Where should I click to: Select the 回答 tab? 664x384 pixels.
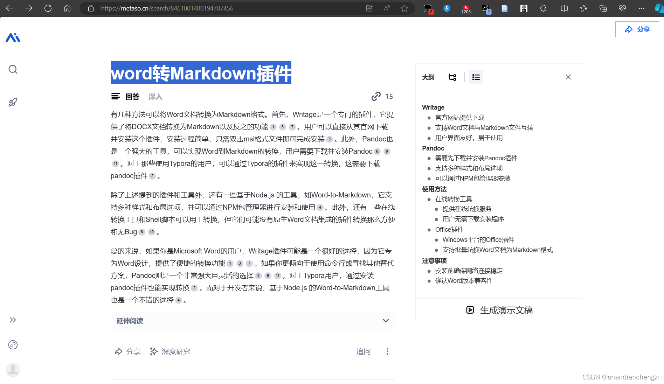click(132, 97)
